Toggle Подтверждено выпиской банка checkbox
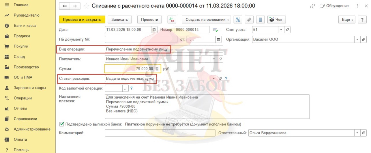This screenshot has width=371, height=153. point(61,124)
